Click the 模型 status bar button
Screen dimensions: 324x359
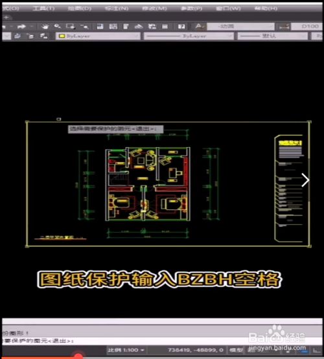[x=237, y=350]
